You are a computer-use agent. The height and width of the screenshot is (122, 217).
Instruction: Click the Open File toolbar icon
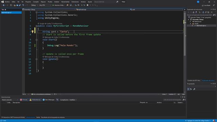pyautogui.click(x=15, y=5)
